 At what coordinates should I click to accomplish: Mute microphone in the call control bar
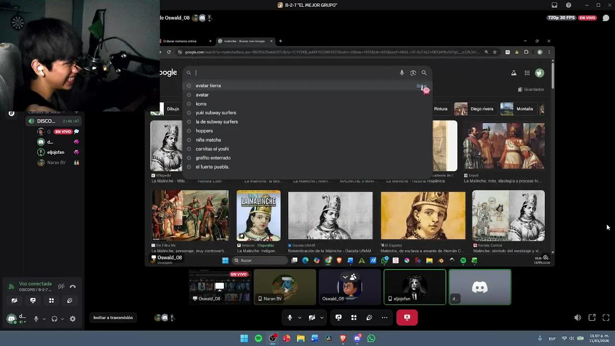click(290, 318)
